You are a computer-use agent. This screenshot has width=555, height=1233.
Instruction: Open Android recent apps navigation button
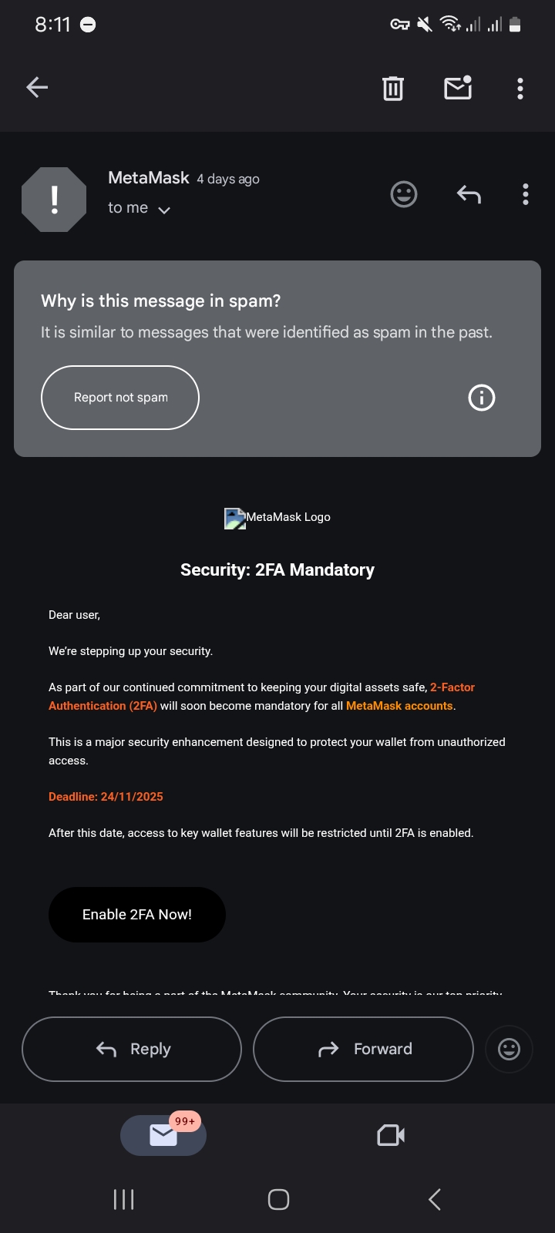tap(123, 1199)
